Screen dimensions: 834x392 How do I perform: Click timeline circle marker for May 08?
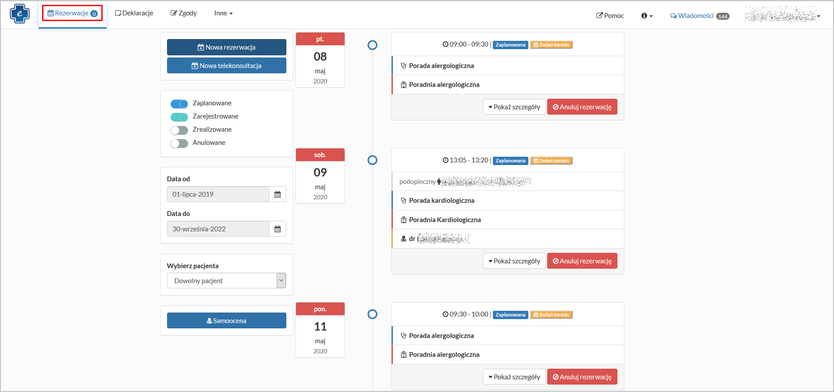372,45
